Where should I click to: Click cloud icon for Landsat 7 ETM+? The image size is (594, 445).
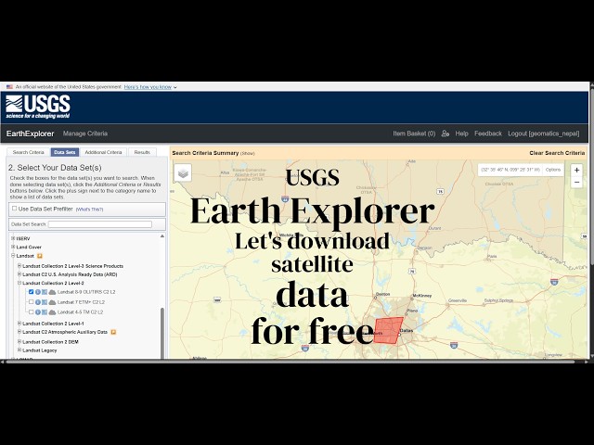pos(52,302)
